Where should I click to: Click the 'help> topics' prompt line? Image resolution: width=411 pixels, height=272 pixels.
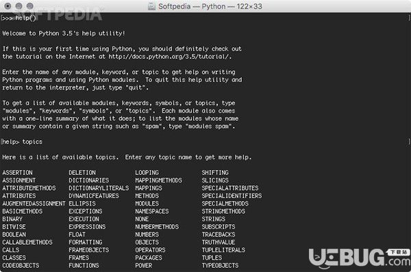click(x=23, y=141)
